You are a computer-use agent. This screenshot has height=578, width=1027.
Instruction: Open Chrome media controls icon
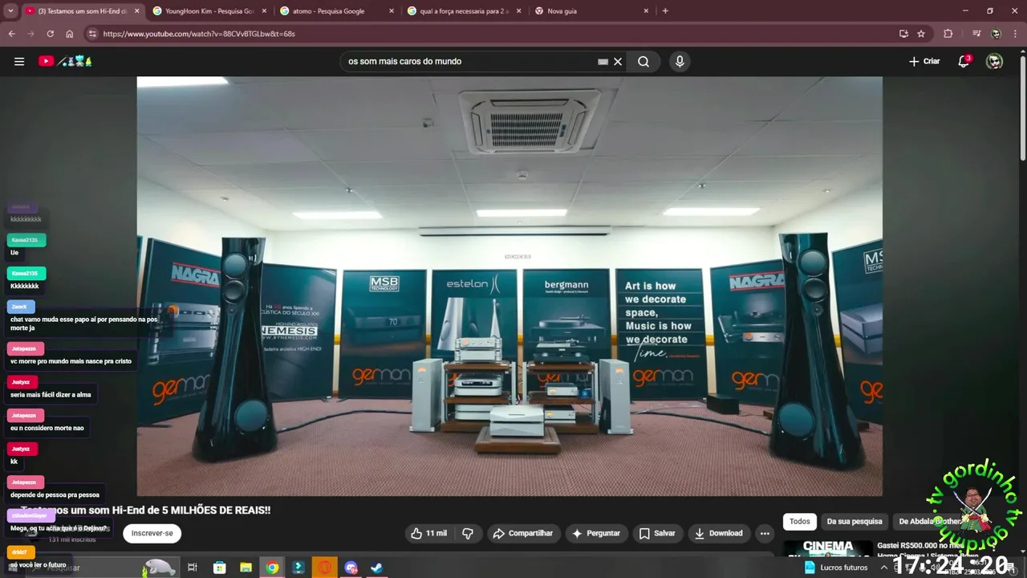976,34
